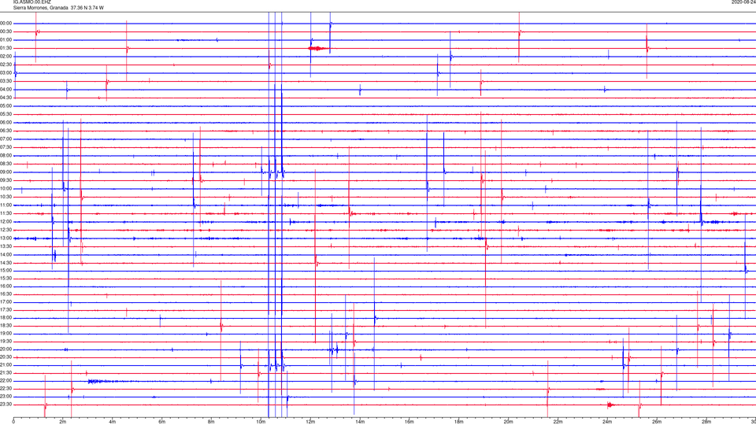Click the '8m' x-axis tick label
This screenshot has width=756, height=425.
(x=211, y=422)
